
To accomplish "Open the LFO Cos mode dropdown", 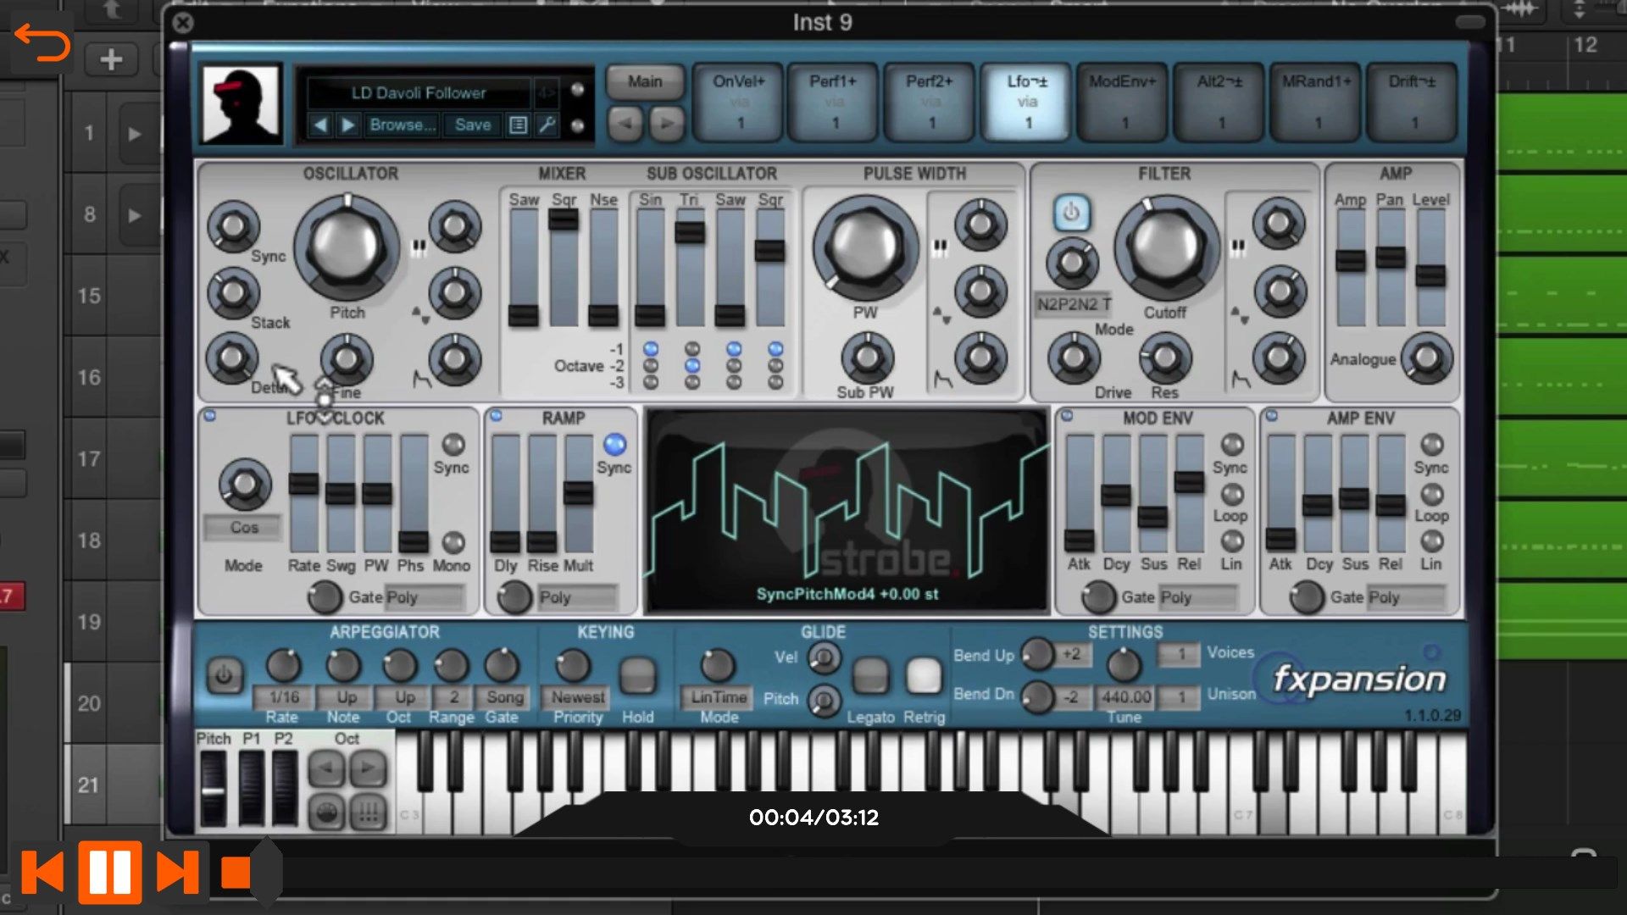I will (x=243, y=528).
